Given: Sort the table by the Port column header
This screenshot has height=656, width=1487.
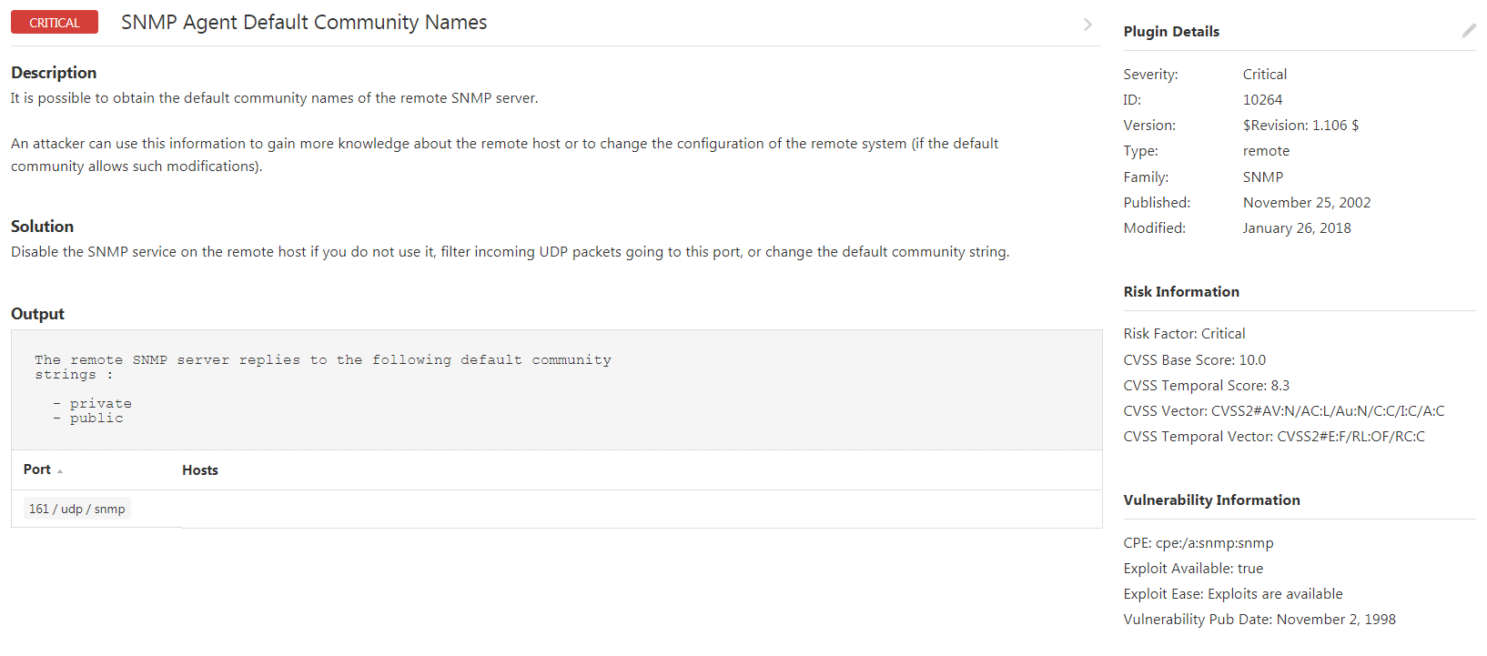Looking at the screenshot, I should click(x=37, y=469).
